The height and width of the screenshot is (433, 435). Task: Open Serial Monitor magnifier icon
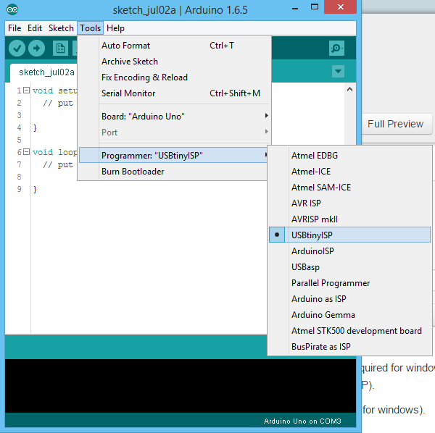[336, 49]
